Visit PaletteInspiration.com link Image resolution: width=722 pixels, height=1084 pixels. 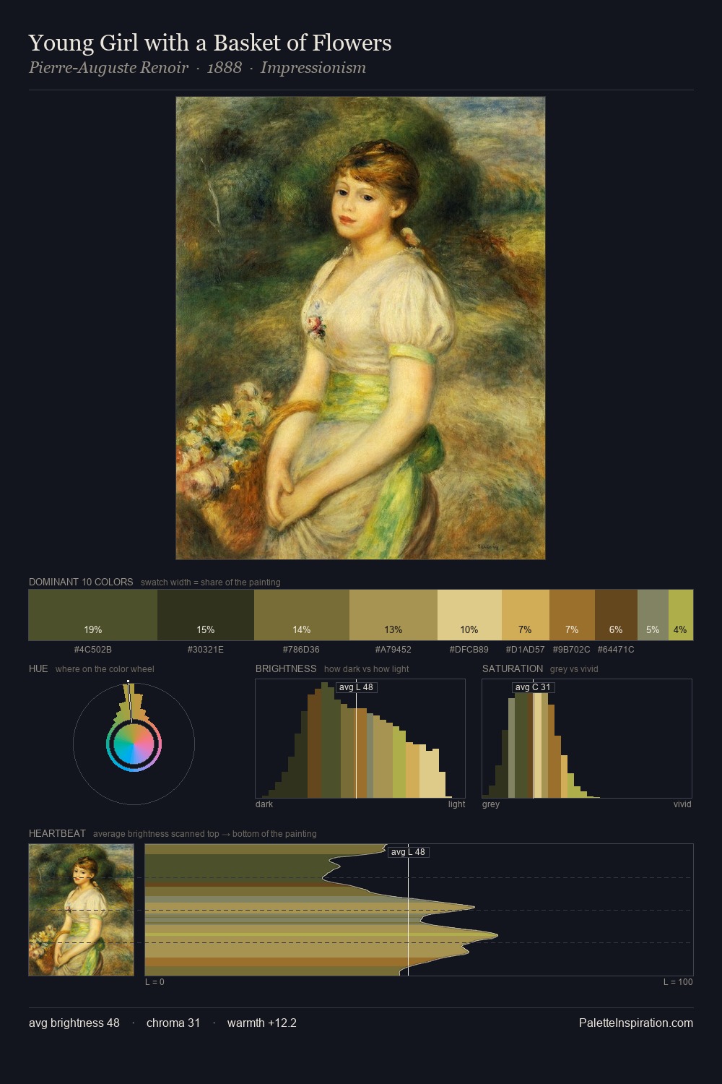(x=636, y=1023)
